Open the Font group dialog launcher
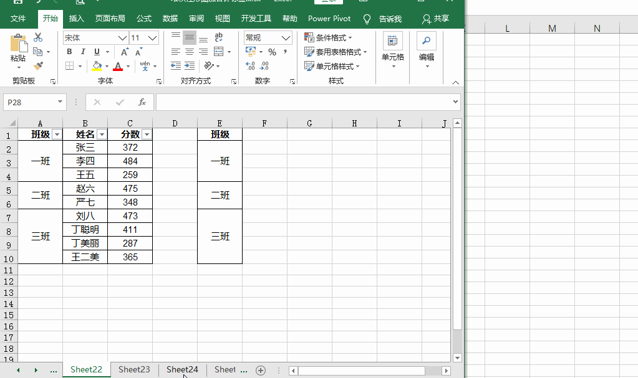This screenshot has width=638, height=378. tap(158, 82)
